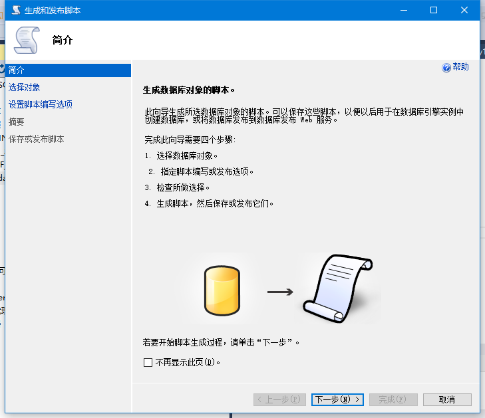Select the 保存或发布脚本 step
Viewport: 485px width, 418px height.
click(x=36, y=139)
